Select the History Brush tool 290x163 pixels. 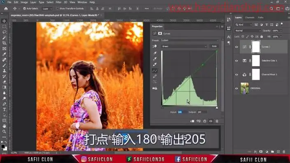coord(4,76)
